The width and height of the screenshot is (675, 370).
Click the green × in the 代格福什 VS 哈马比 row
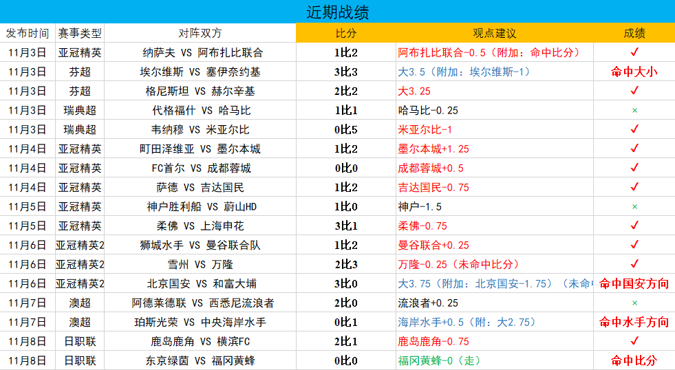pos(634,110)
